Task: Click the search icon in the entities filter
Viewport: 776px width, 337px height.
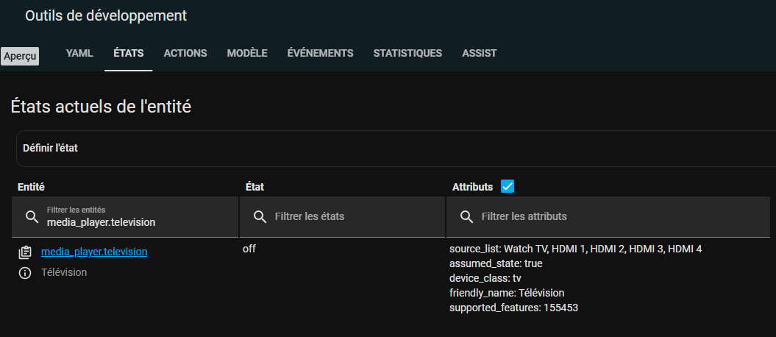Action: pos(32,217)
